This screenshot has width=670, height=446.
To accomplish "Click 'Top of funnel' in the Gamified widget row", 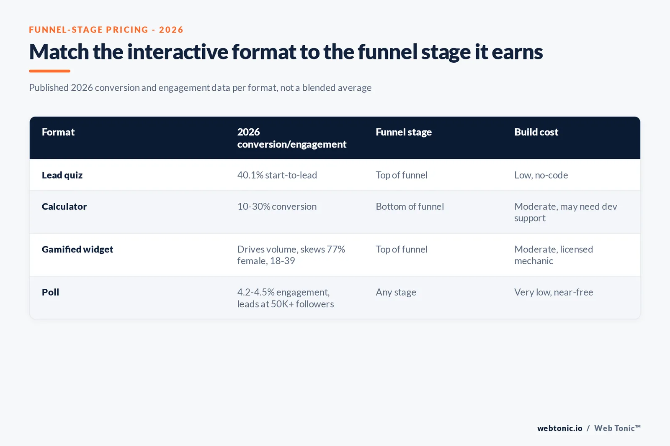I will coord(402,250).
